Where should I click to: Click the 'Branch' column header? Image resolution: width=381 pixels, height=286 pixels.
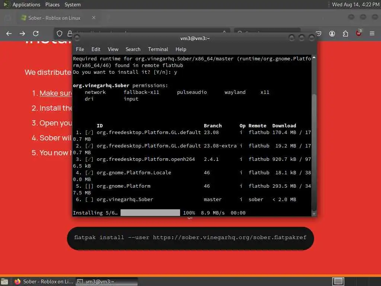pos(212,126)
